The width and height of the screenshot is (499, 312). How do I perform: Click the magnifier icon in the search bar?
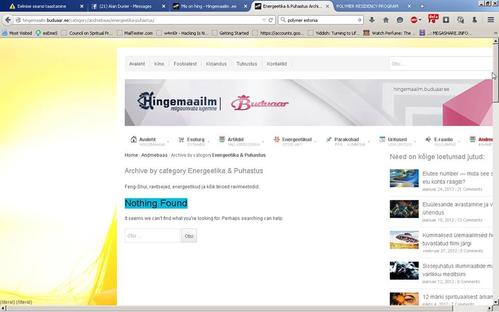click(283, 20)
